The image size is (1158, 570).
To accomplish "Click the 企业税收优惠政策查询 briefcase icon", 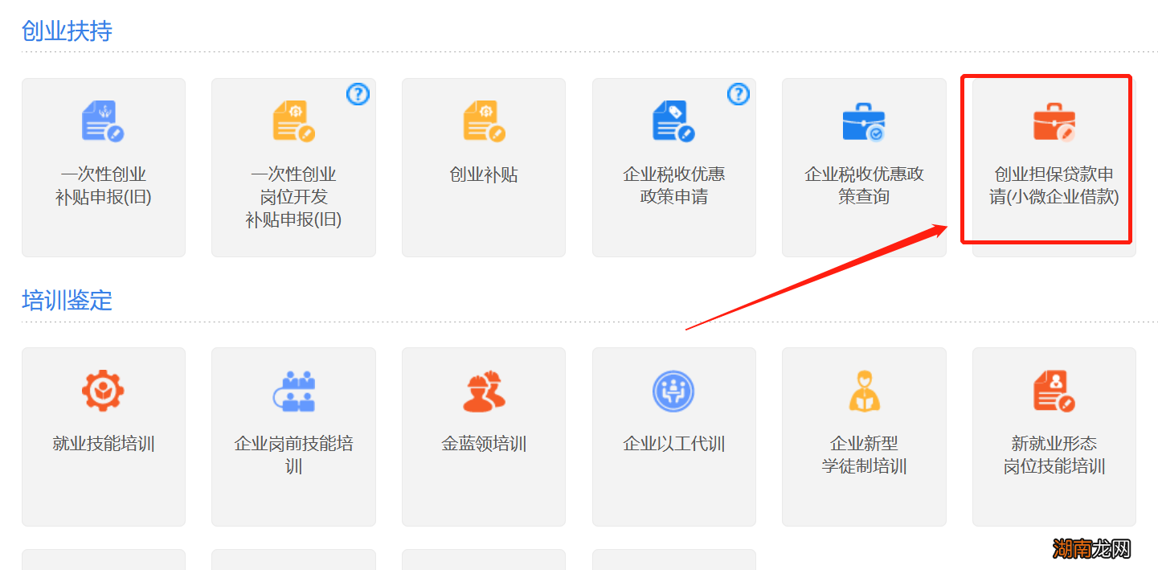I will (x=864, y=121).
